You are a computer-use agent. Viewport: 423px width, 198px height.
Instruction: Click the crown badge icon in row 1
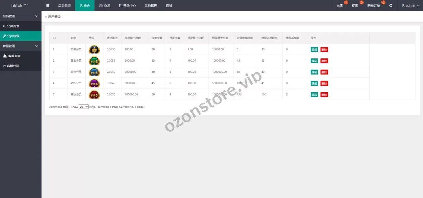click(x=94, y=50)
